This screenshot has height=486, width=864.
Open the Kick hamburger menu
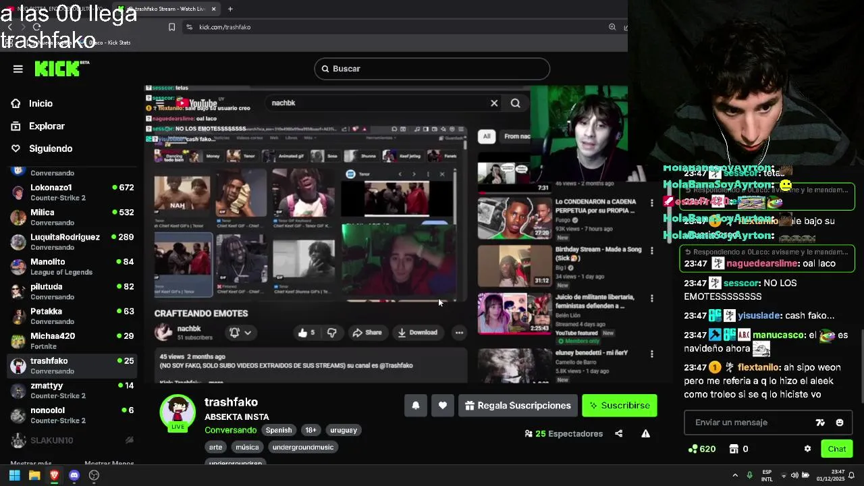click(x=18, y=69)
